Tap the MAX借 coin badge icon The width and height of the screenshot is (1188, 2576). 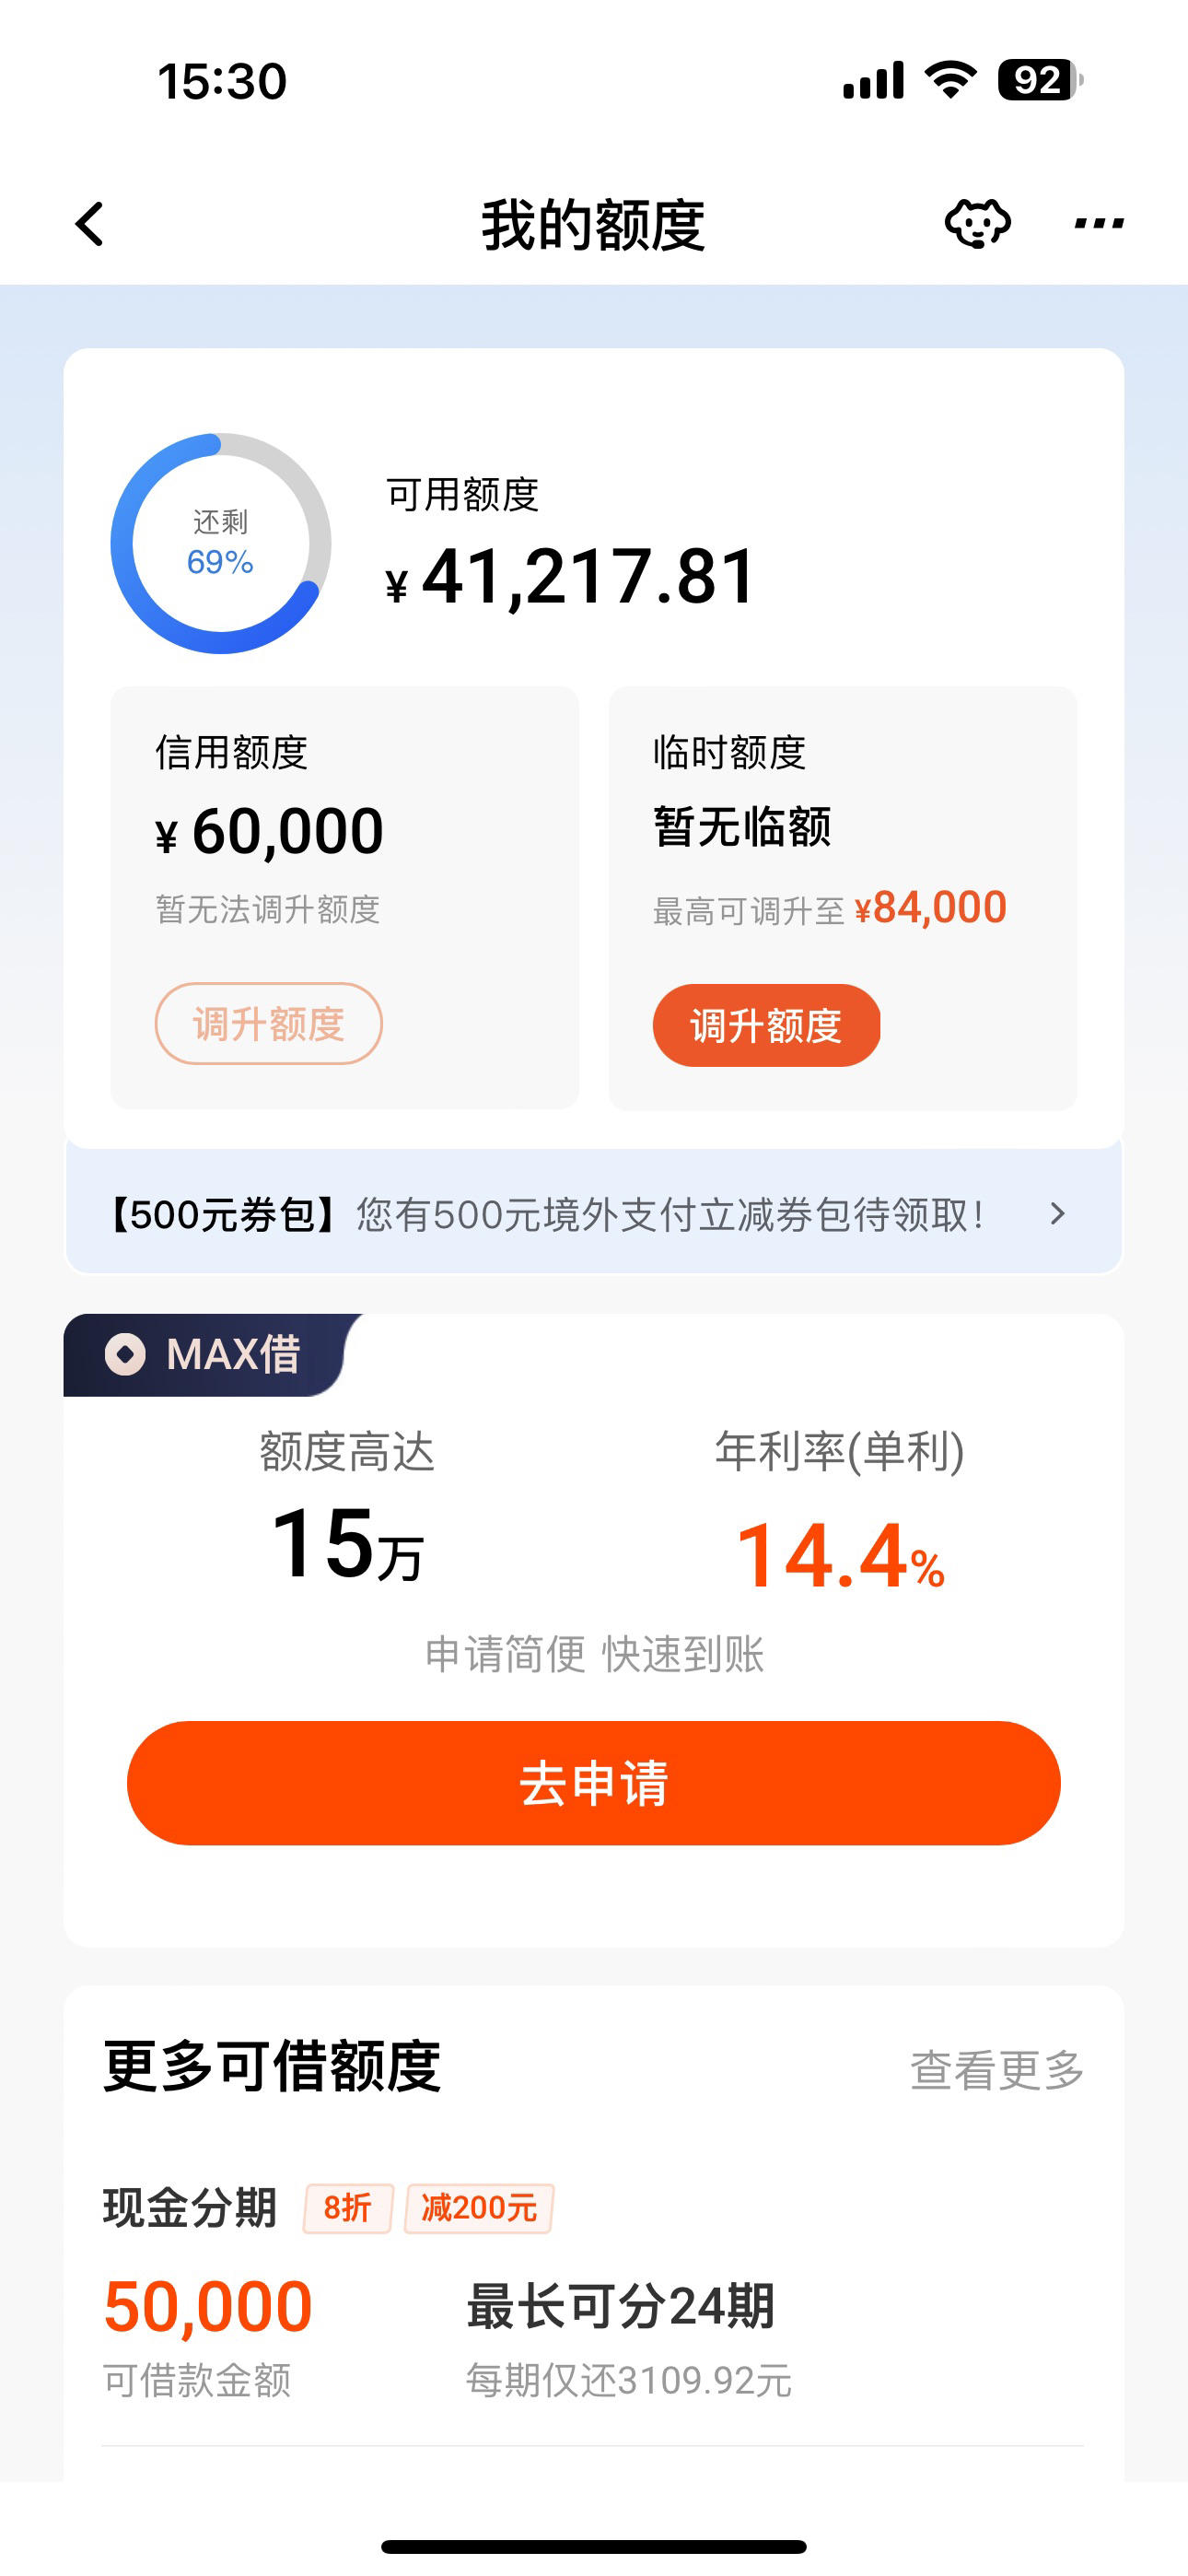click(126, 1354)
